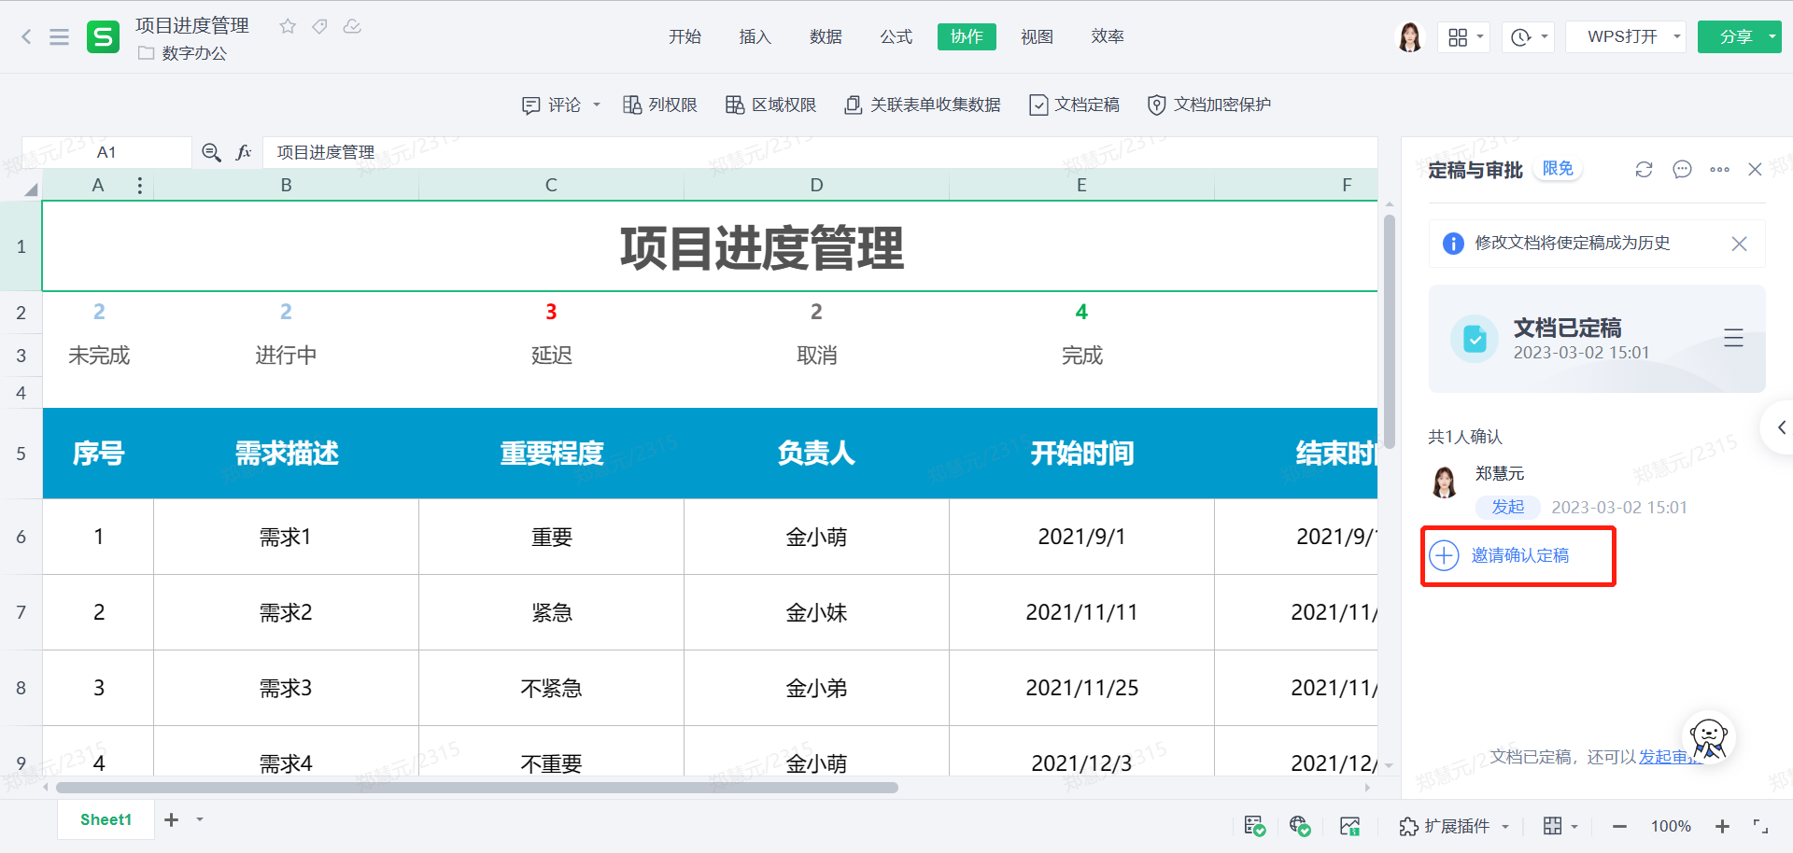The width and height of the screenshot is (1793, 853).
Task: Open the 效率 menu tab
Action: click(x=1108, y=36)
